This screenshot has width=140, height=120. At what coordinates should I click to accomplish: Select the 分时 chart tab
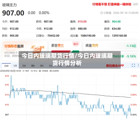[6, 66]
